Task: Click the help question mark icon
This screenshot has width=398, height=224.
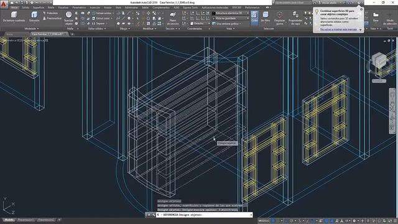Action: point(359,2)
